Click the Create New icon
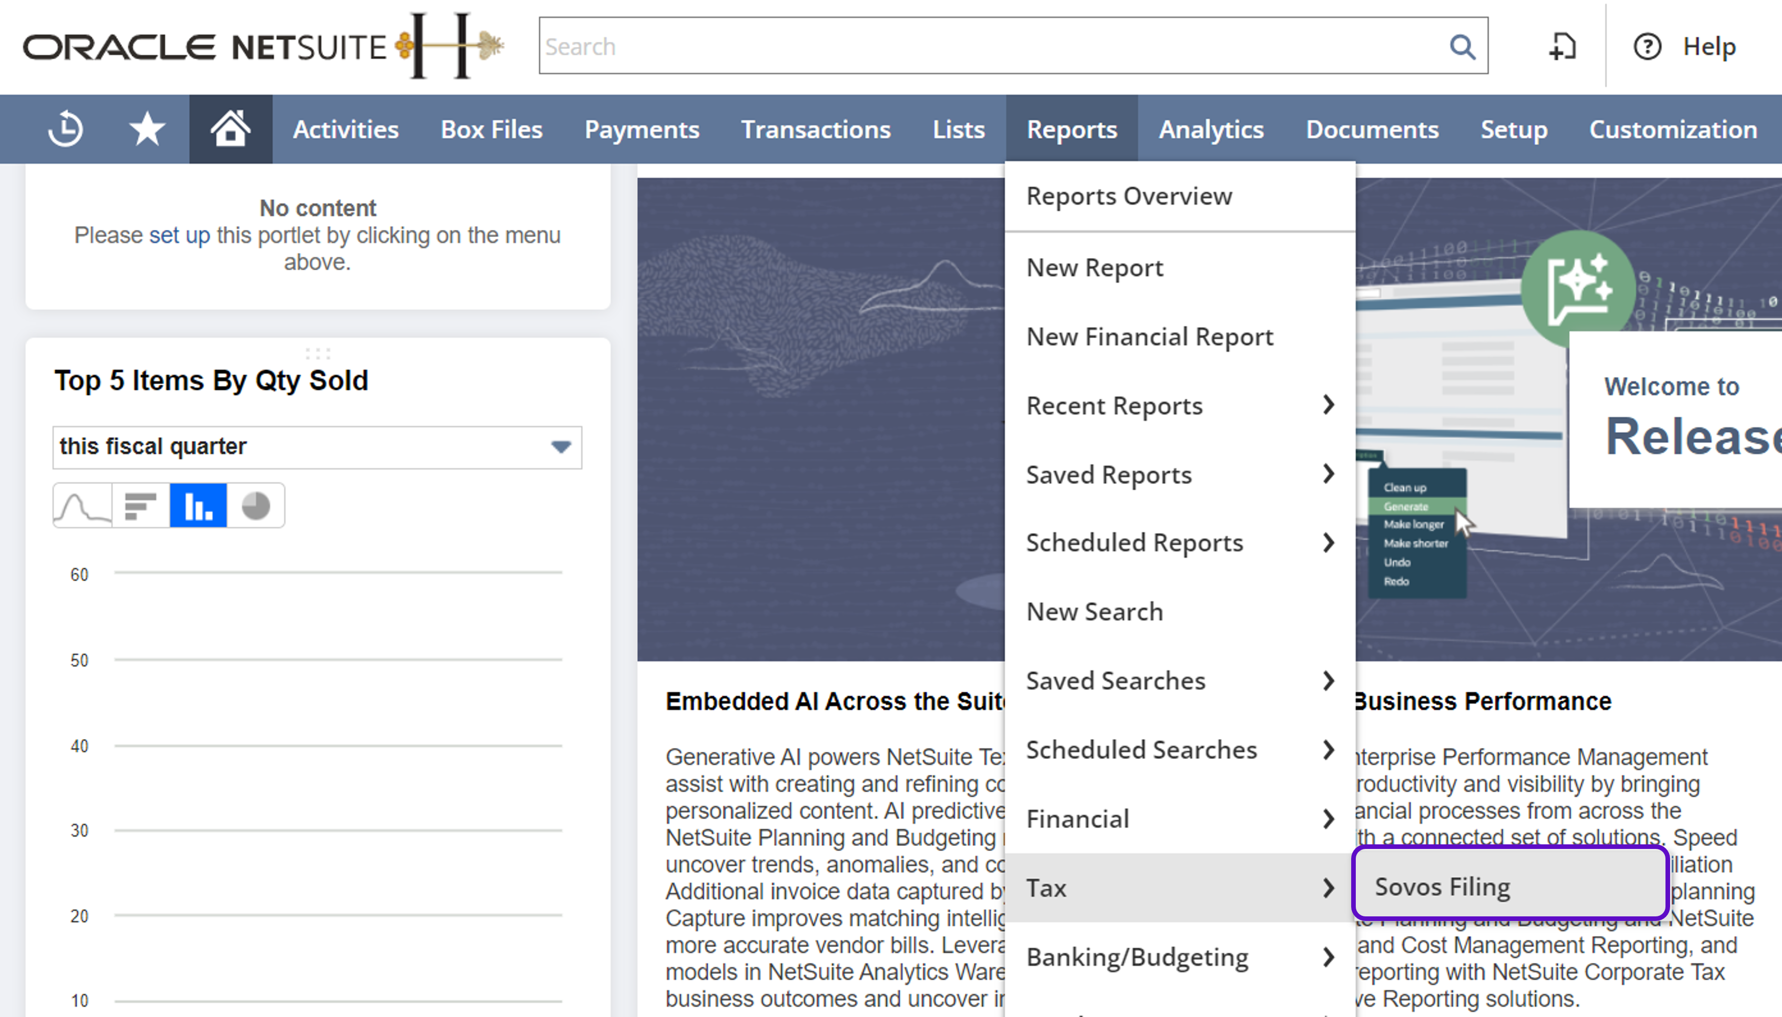The image size is (1782, 1017). coord(1563,47)
